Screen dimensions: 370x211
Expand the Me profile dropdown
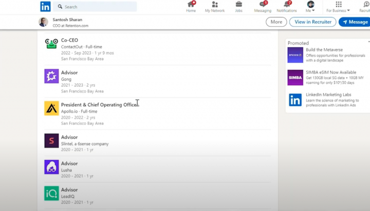point(310,7)
